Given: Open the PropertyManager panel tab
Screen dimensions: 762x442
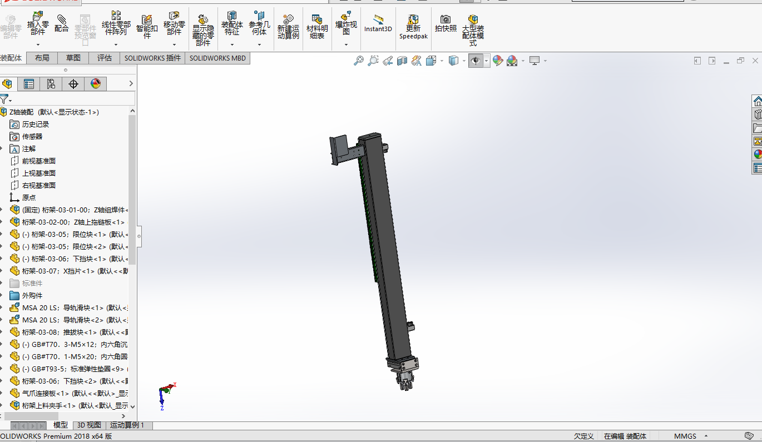Looking at the screenshot, I should click(29, 84).
